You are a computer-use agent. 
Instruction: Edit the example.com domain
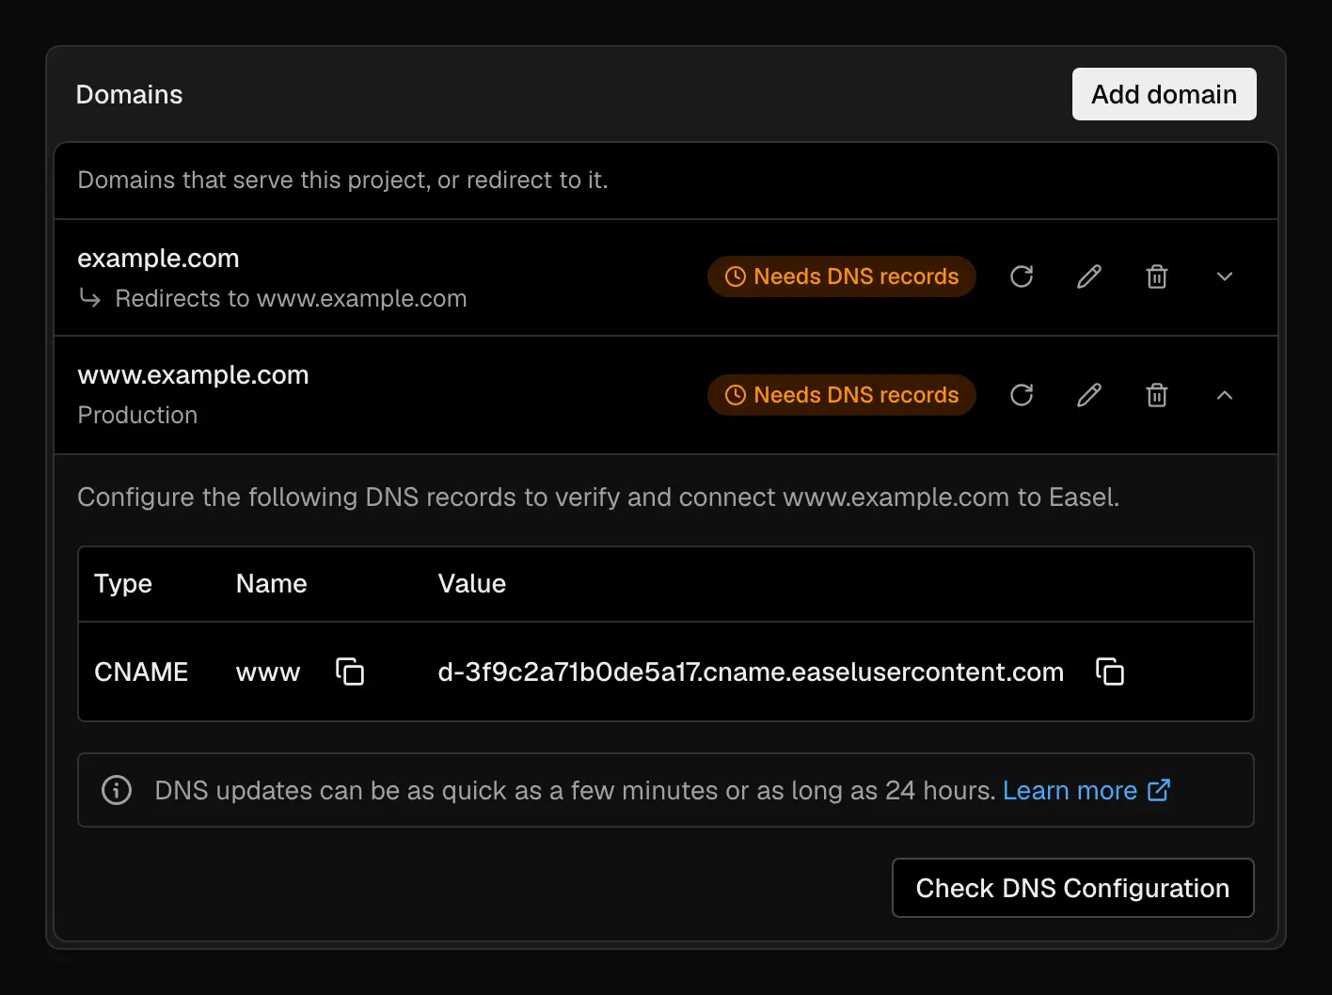1089,276
